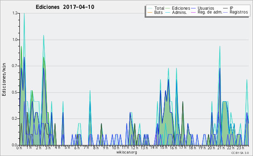Select the Total legend label
This screenshot has width=253, height=156.
(159, 8)
